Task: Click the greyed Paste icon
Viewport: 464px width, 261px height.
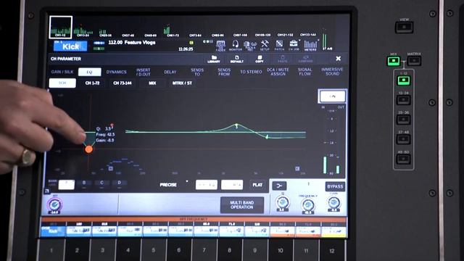Action: coord(283,59)
